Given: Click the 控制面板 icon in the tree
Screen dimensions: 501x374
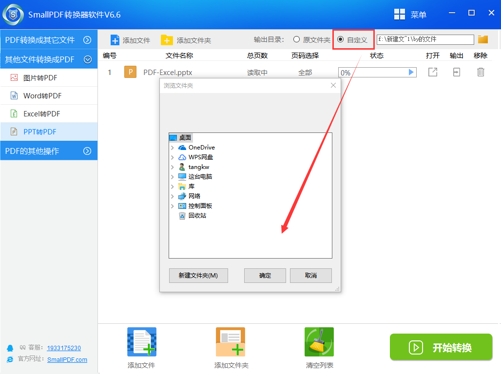Looking at the screenshot, I should [182, 206].
